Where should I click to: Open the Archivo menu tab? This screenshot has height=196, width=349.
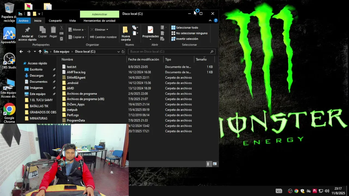click(x=23, y=20)
